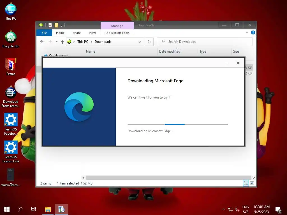This screenshot has height=215, width=287.
Task: Open the Manage contextual tab
Action: (x=117, y=25)
